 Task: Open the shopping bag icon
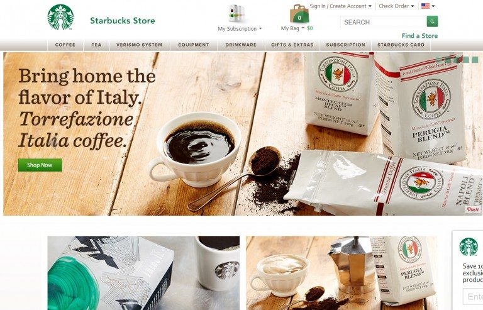[x=299, y=14]
